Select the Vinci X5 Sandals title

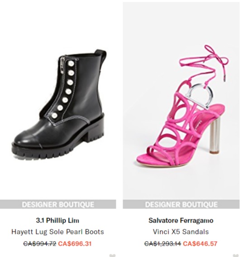coord(181,232)
